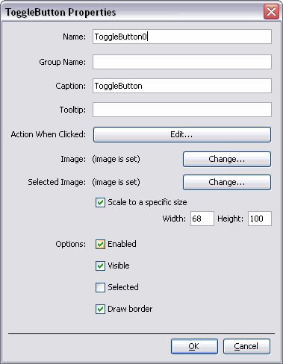Change the Image via its Change button
The image size is (283, 364).
coord(227,159)
